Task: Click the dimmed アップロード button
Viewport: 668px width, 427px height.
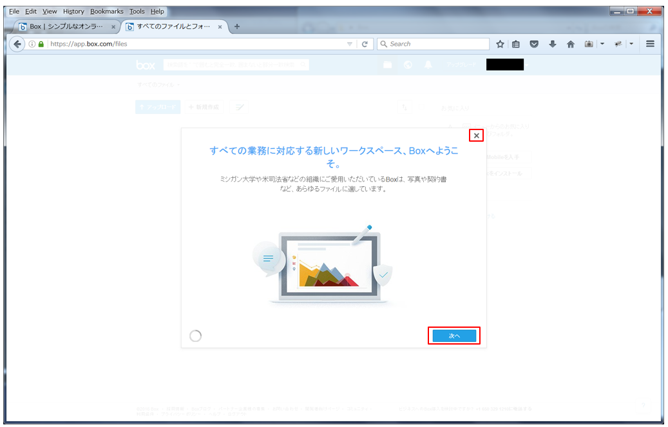Action: 158,107
